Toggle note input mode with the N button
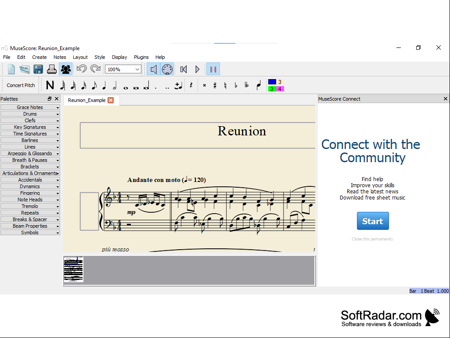Viewport: 450px width, 338px height. coord(50,85)
